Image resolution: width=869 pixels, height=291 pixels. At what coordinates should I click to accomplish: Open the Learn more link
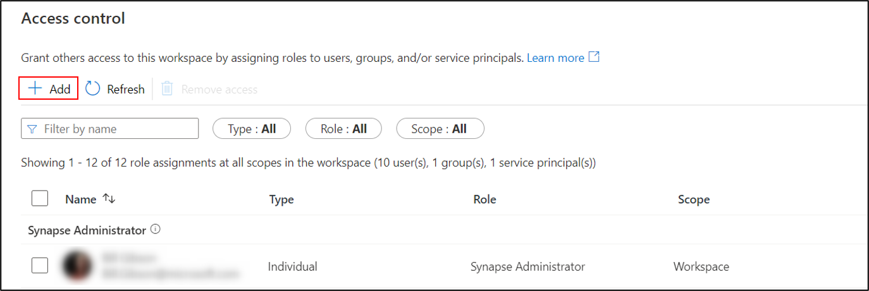(x=555, y=58)
